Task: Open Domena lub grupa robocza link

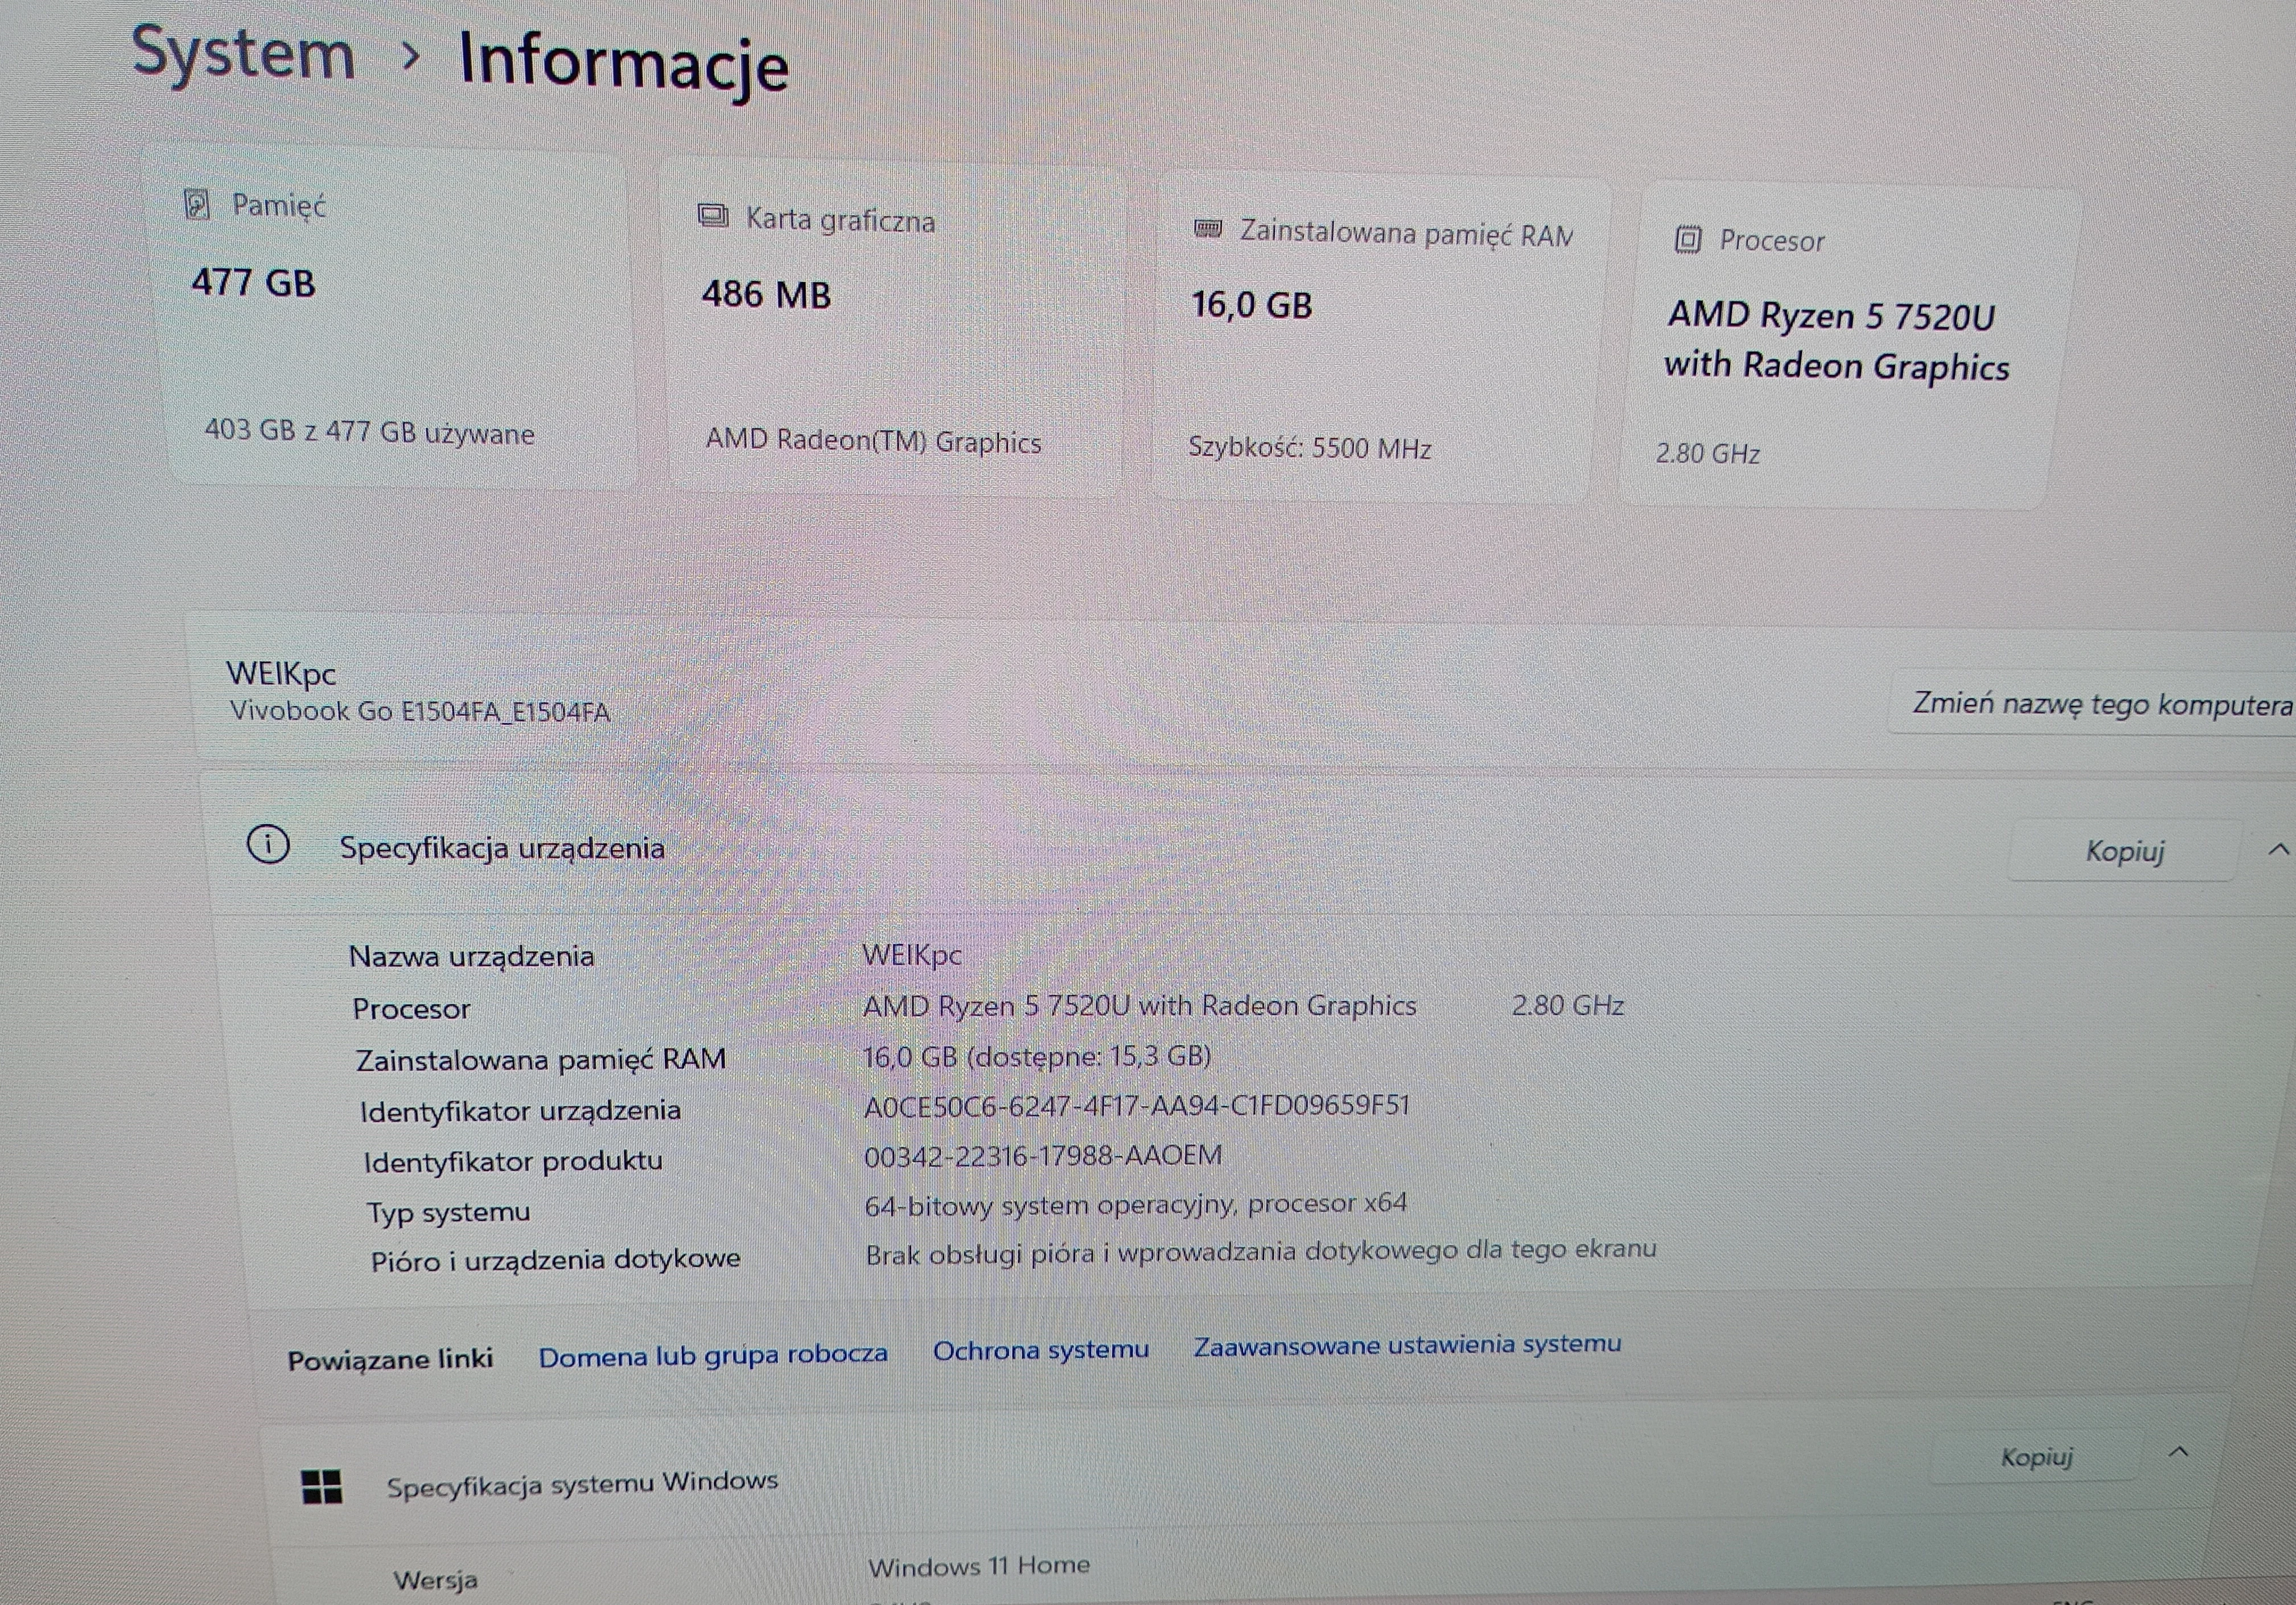Action: (713, 1355)
